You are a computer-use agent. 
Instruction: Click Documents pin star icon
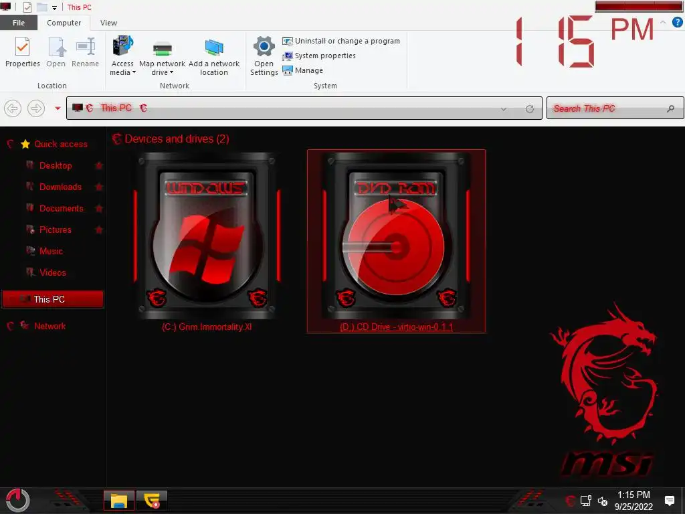click(x=99, y=209)
